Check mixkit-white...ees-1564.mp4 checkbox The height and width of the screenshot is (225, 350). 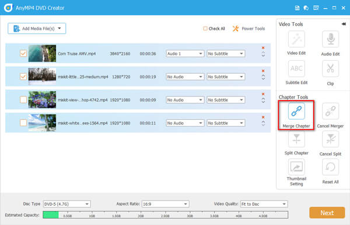[x=23, y=123]
